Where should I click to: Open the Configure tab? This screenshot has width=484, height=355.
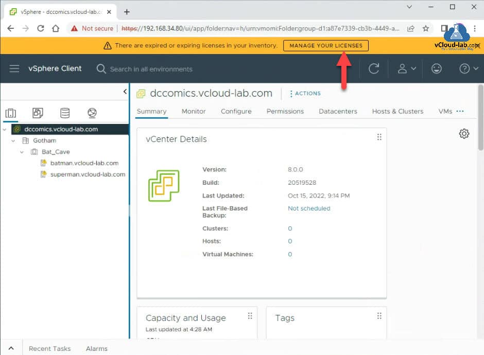point(236,111)
